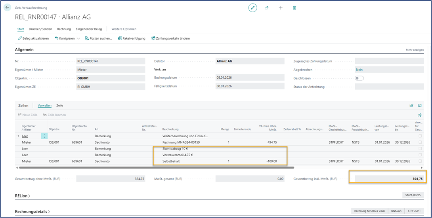
Task: Toggle the Geschlossen switch
Action: pos(359,78)
